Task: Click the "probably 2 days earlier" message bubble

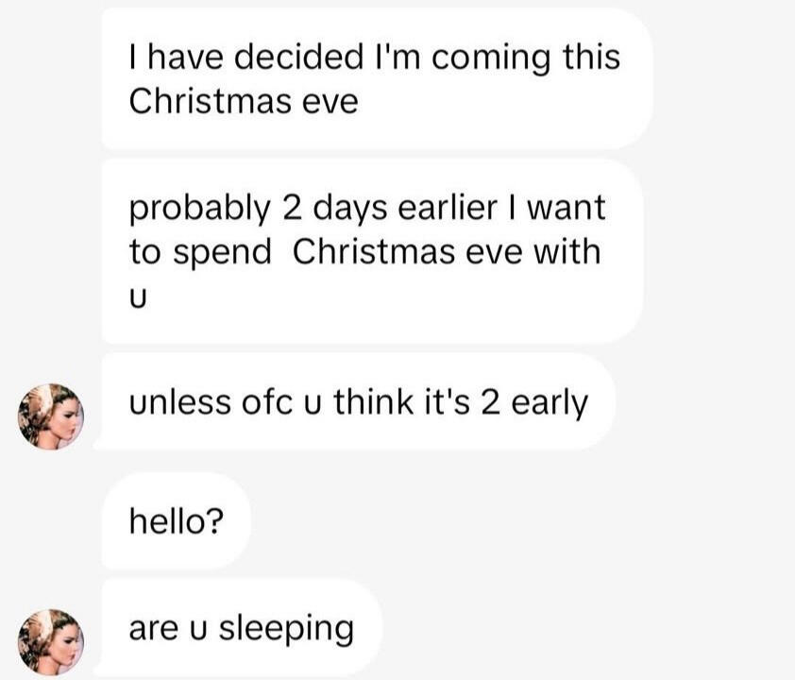Action: pos(372,251)
